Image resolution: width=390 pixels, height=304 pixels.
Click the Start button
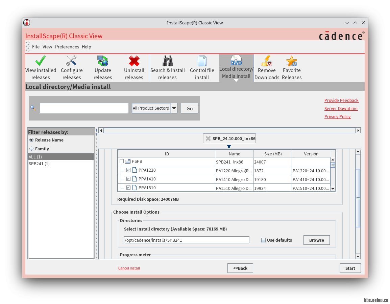[350, 268]
